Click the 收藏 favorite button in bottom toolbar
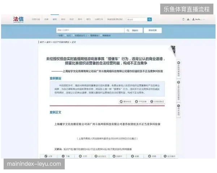The height and width of the screenshot is (173, 217). (135, 156)
